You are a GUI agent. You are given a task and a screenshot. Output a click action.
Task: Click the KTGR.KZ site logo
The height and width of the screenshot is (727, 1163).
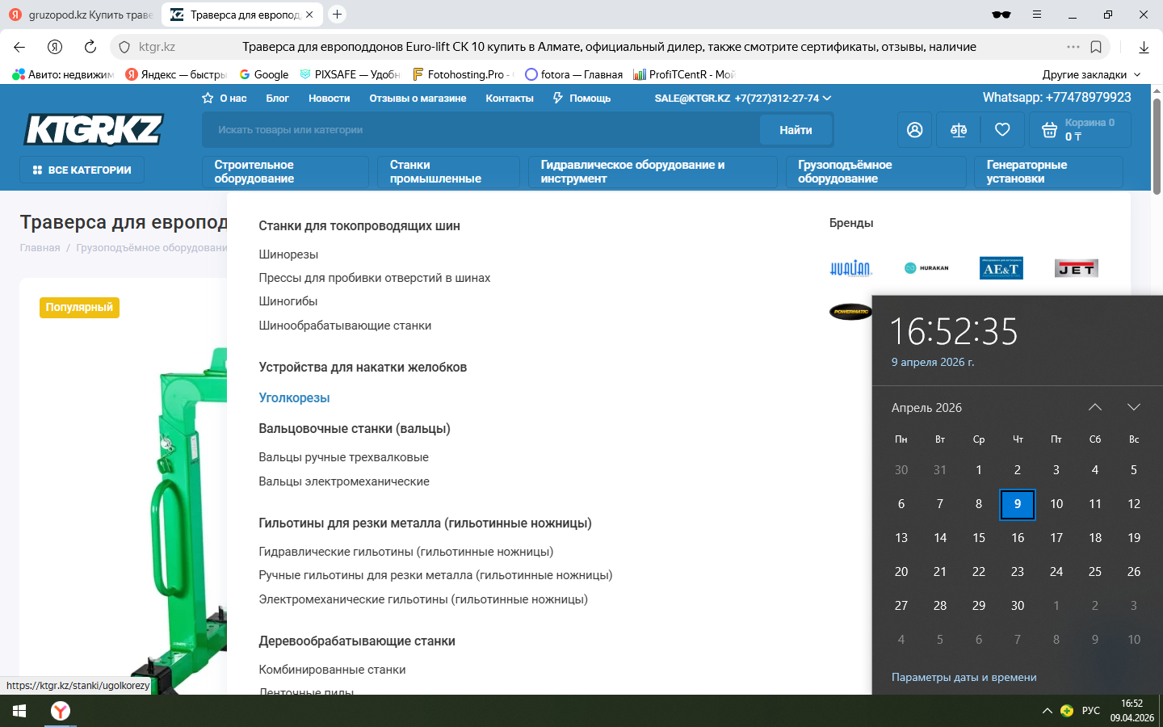point(94,129)
